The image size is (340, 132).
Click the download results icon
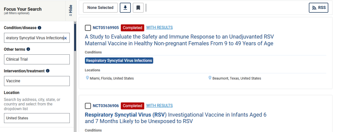point(125,8)
